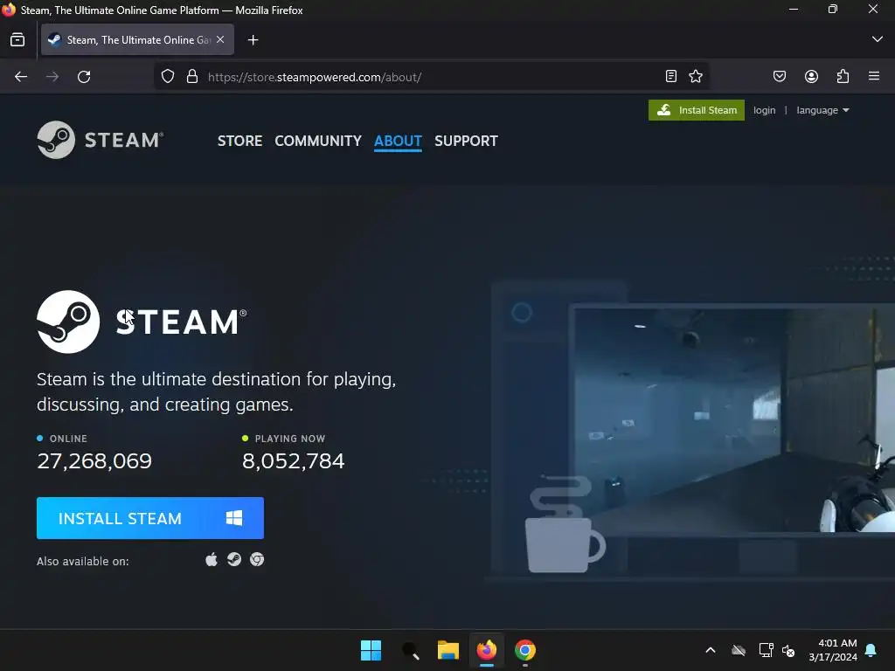Bookmark this page with the star icon
895x671 pixels.
tap(695, 77)
